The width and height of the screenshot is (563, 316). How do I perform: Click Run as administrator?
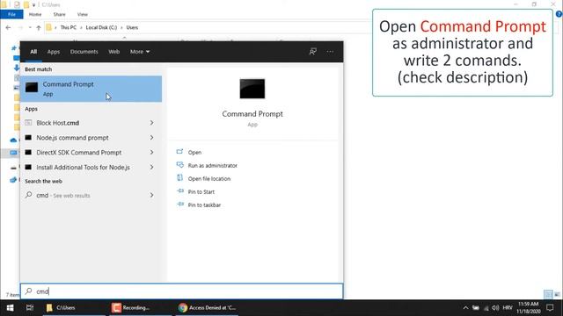click(x=213, y=166)
